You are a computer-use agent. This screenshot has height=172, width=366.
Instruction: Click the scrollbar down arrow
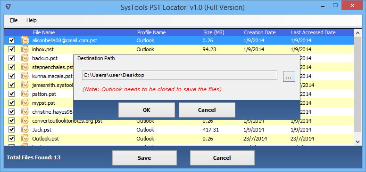pyautogui.click(x=358, y=141)
